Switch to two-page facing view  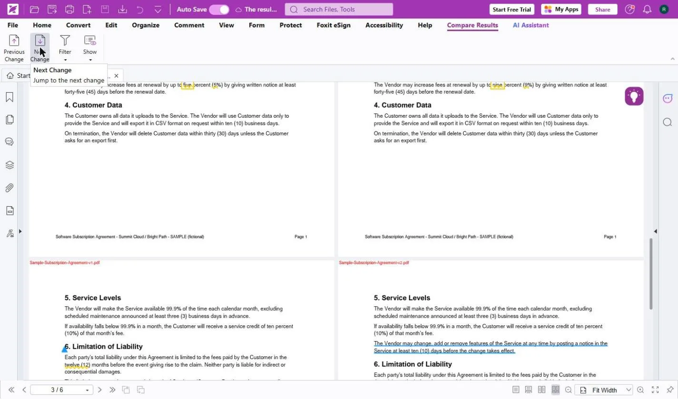click(x=541, y=390)
